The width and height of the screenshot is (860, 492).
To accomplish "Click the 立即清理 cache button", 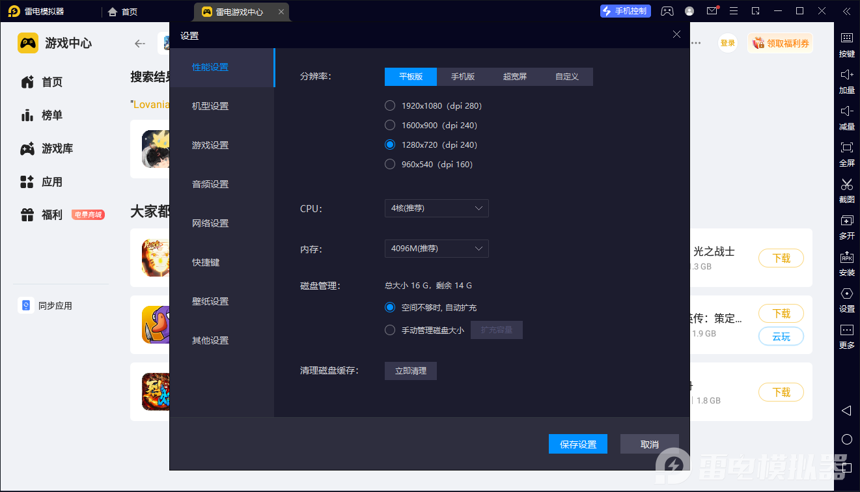I will tap(411, 371).
